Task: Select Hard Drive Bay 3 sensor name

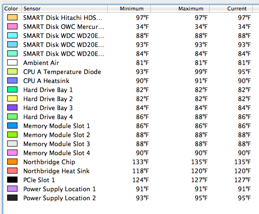Action: tap(48, 108)
